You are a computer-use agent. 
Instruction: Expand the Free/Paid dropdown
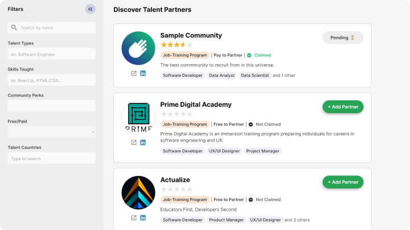[51, 132]
